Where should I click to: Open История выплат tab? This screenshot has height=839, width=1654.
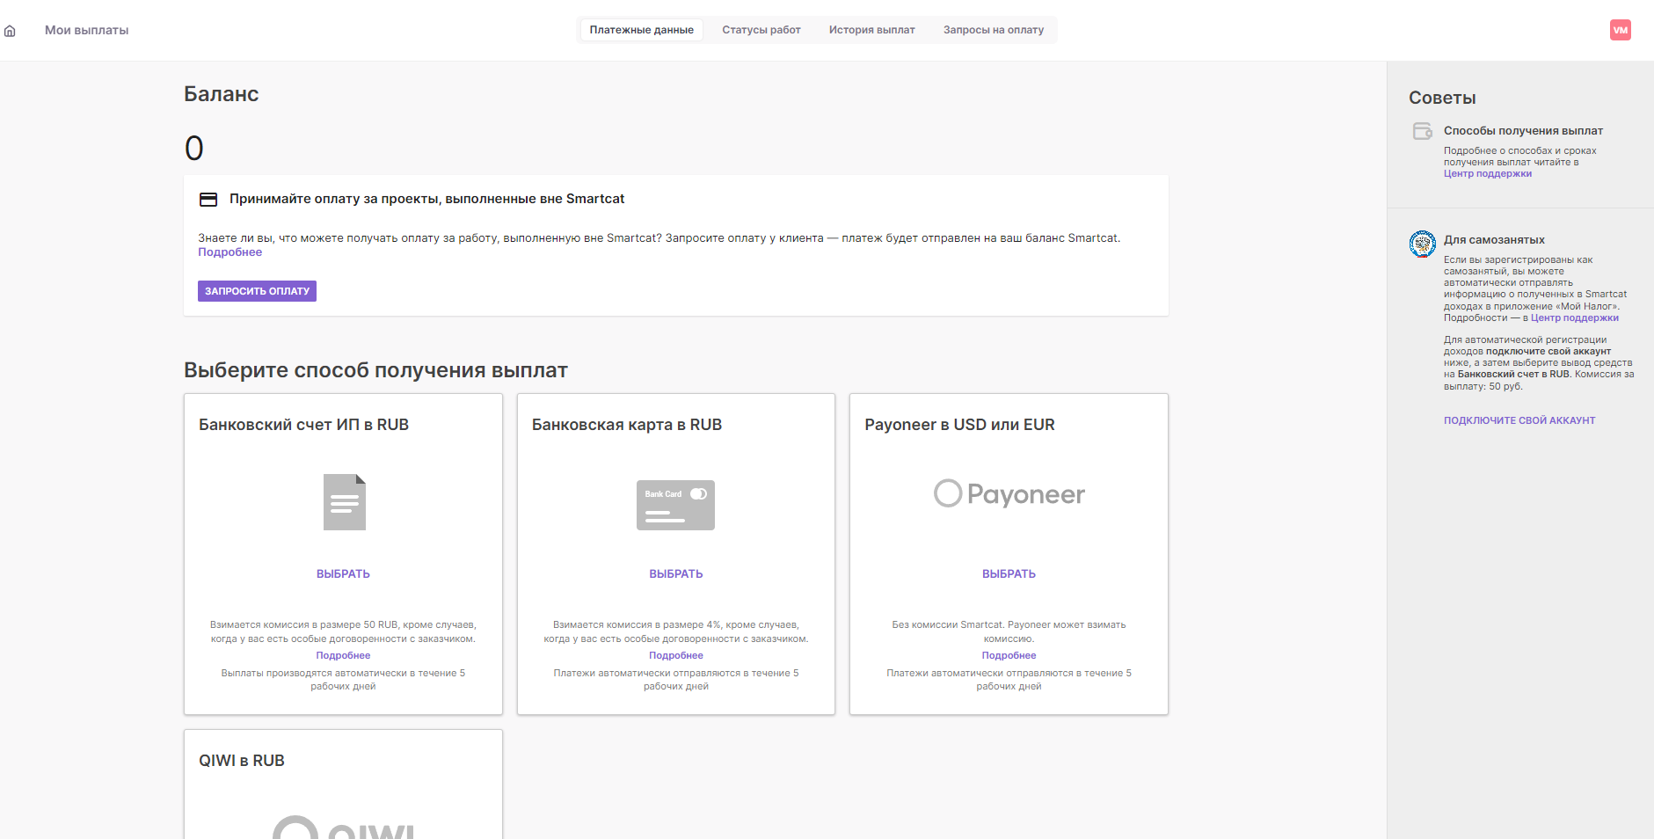point(871,30)
